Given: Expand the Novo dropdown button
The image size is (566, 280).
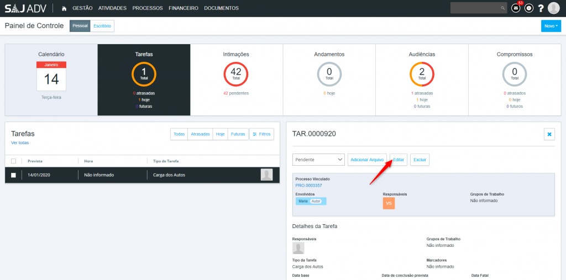Looking at the screenshot, I should coord(551,26).
